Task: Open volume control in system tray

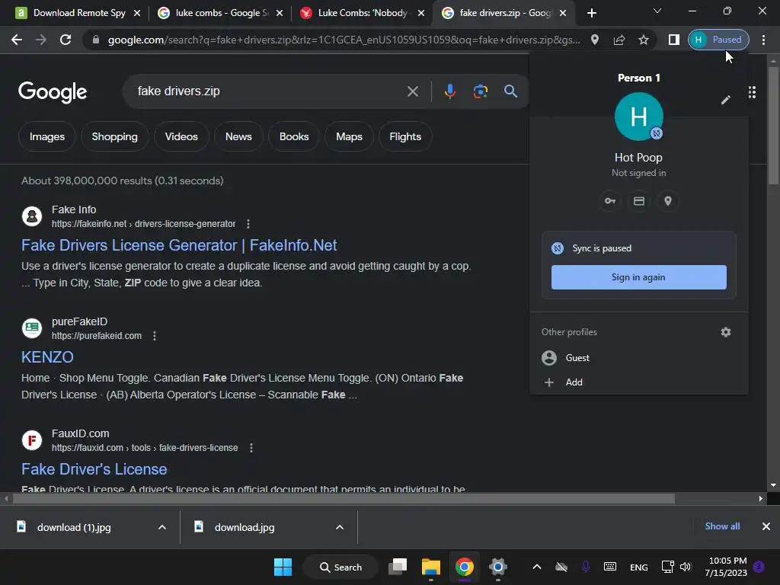Action: pos(686,567)
